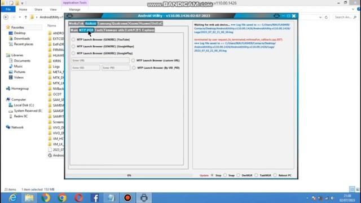Show hidden icons in system tray
The image size is (361, 203).
tap(307, 198)
